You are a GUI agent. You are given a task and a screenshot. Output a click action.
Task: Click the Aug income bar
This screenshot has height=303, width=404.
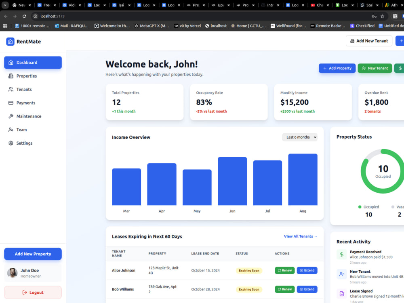(303, 180)
